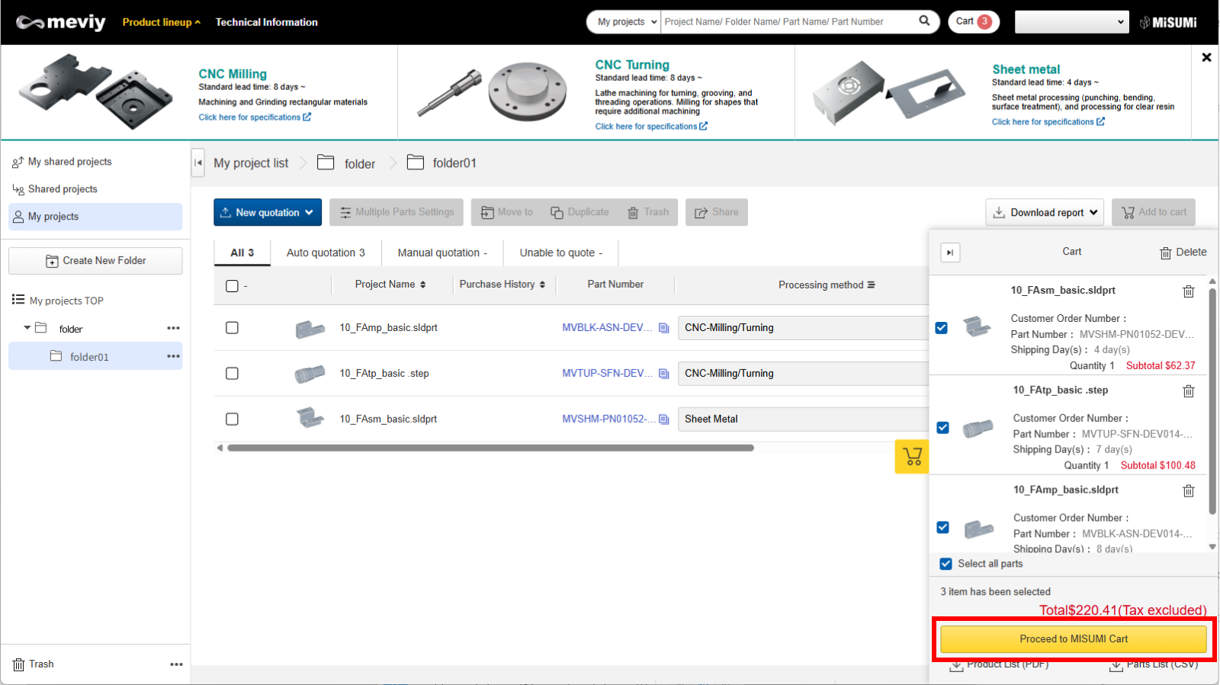Delete 10_FAsm_basic.sldprt from cart via trash icon
This screenshot has width=1220, height=685.
tap(1188, 291)
